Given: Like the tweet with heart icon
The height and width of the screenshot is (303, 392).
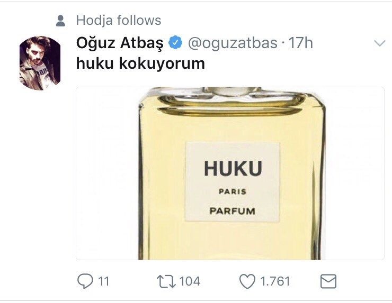Looking at the screenshot, I should pos(247,281).
